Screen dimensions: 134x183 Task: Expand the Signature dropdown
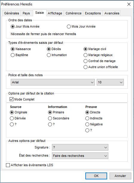click(80, 147)
